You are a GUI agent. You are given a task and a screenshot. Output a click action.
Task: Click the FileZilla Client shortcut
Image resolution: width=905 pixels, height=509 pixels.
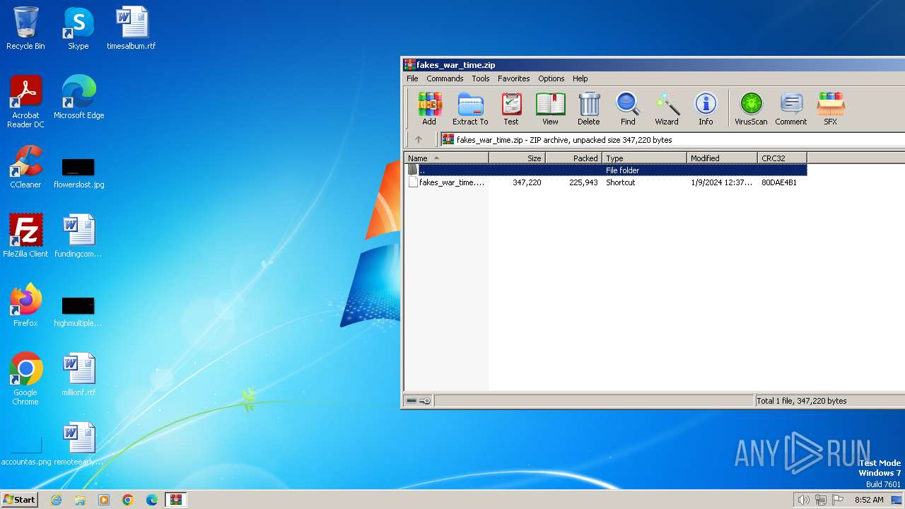(x=25, y=236)
